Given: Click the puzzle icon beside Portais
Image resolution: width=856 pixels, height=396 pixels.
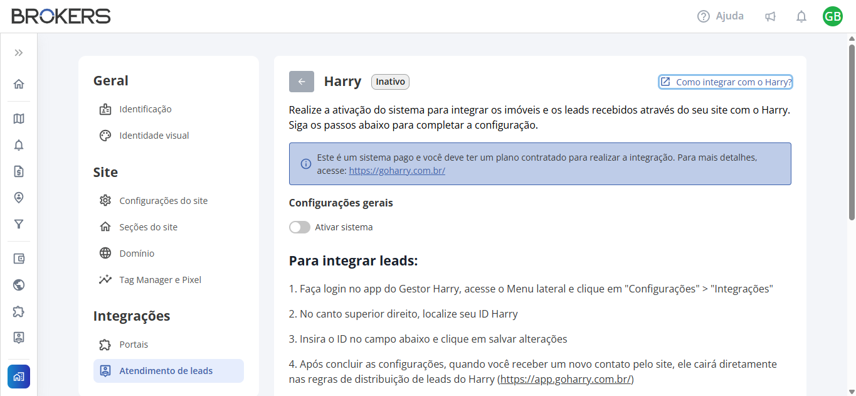Looking at the screenshot, I should (x=105, y=345).
